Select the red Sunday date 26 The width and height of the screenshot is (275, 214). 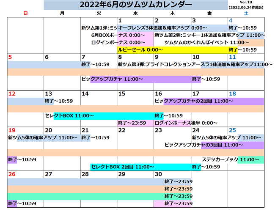12,174
